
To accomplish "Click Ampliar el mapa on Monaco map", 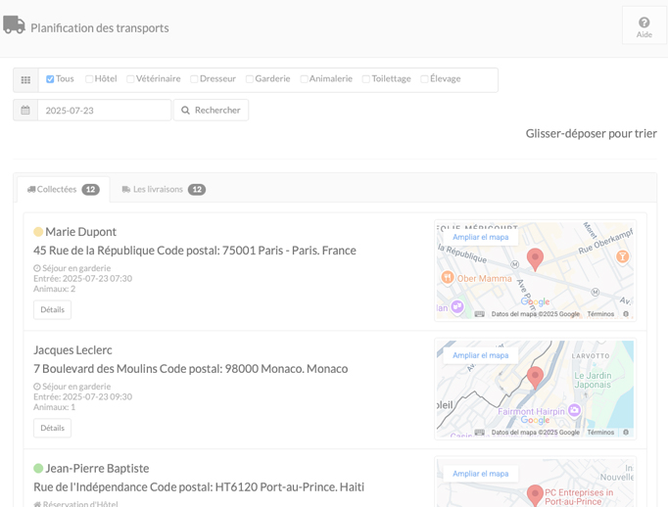I will click(480, 355).
